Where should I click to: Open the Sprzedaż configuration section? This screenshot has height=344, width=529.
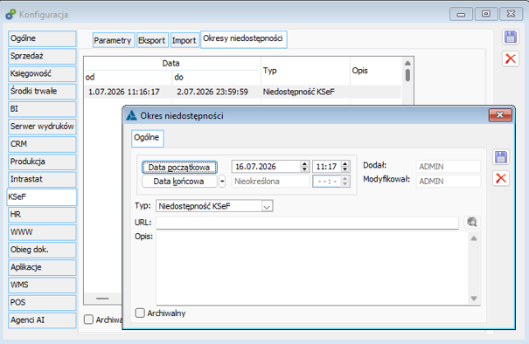point(42,56)
